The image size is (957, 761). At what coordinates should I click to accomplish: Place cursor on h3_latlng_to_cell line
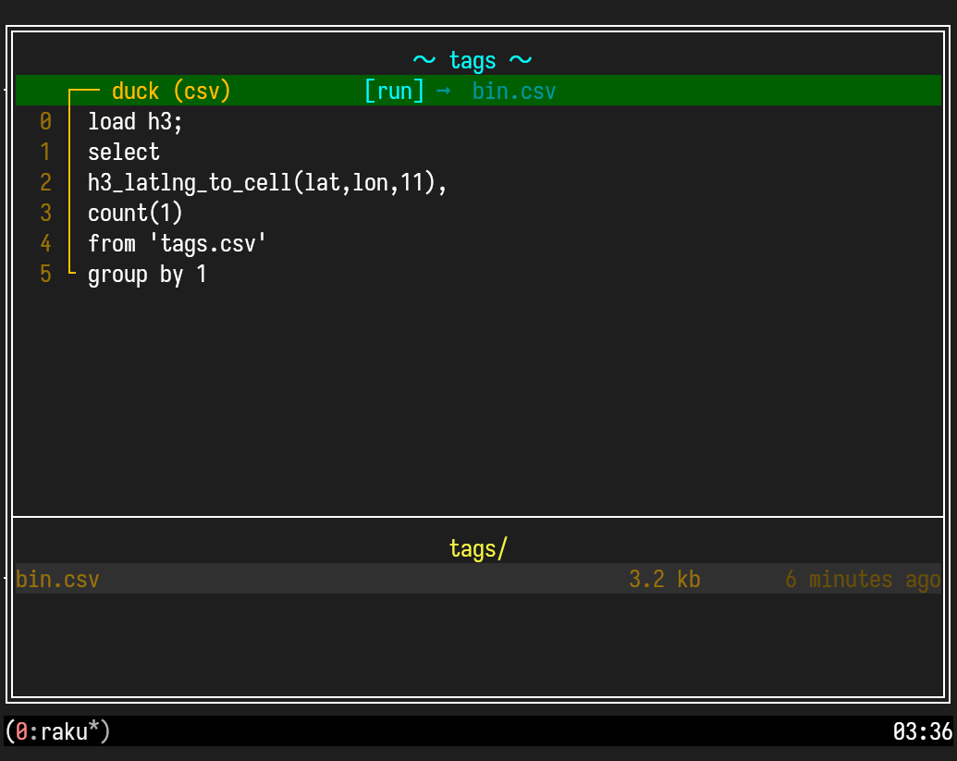coord(267,183)
